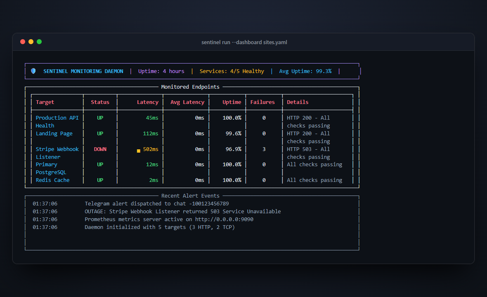The width and height of the screenshot is (487, 297).
Task: Click the 'Target' column header
Action: coord(45,102)
